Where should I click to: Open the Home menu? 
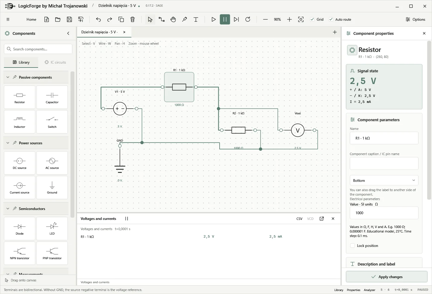(x=31, y=19)
